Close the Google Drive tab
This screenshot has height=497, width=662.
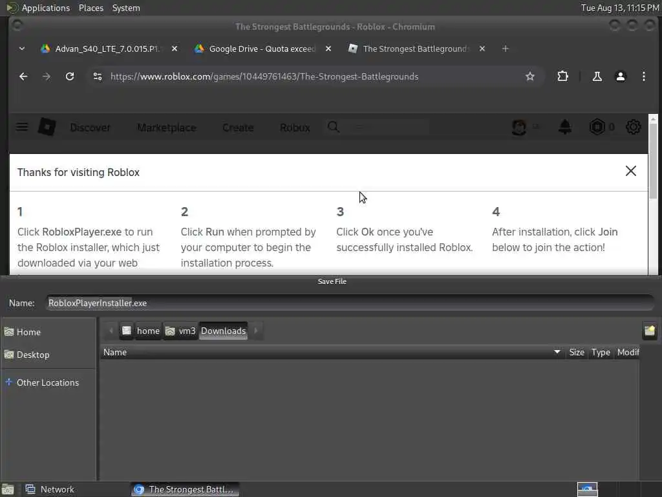click(x=328, y=49)
